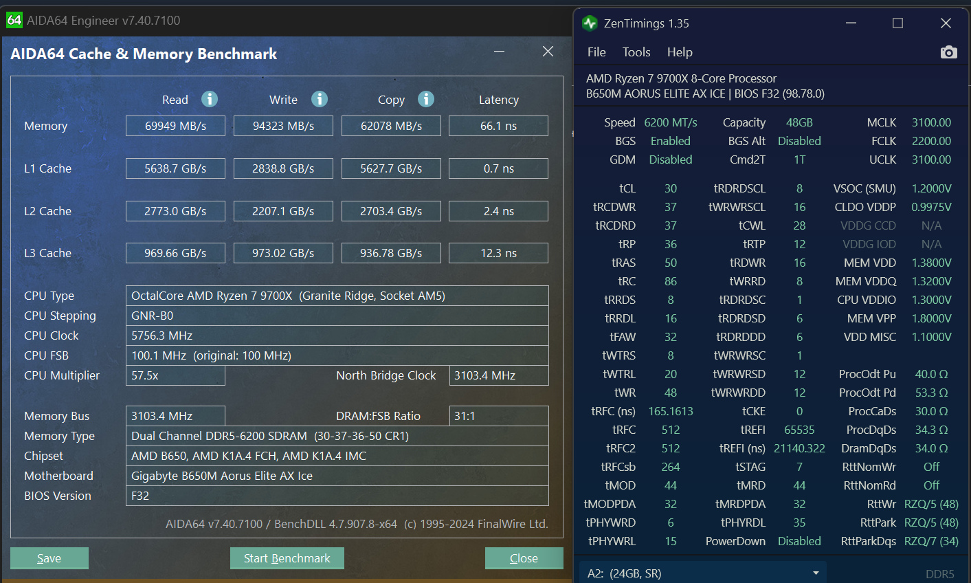Screen dimensions: 971x583
Task: Click the tRFC (ns) value 165.1613
Action: (671, 411)
